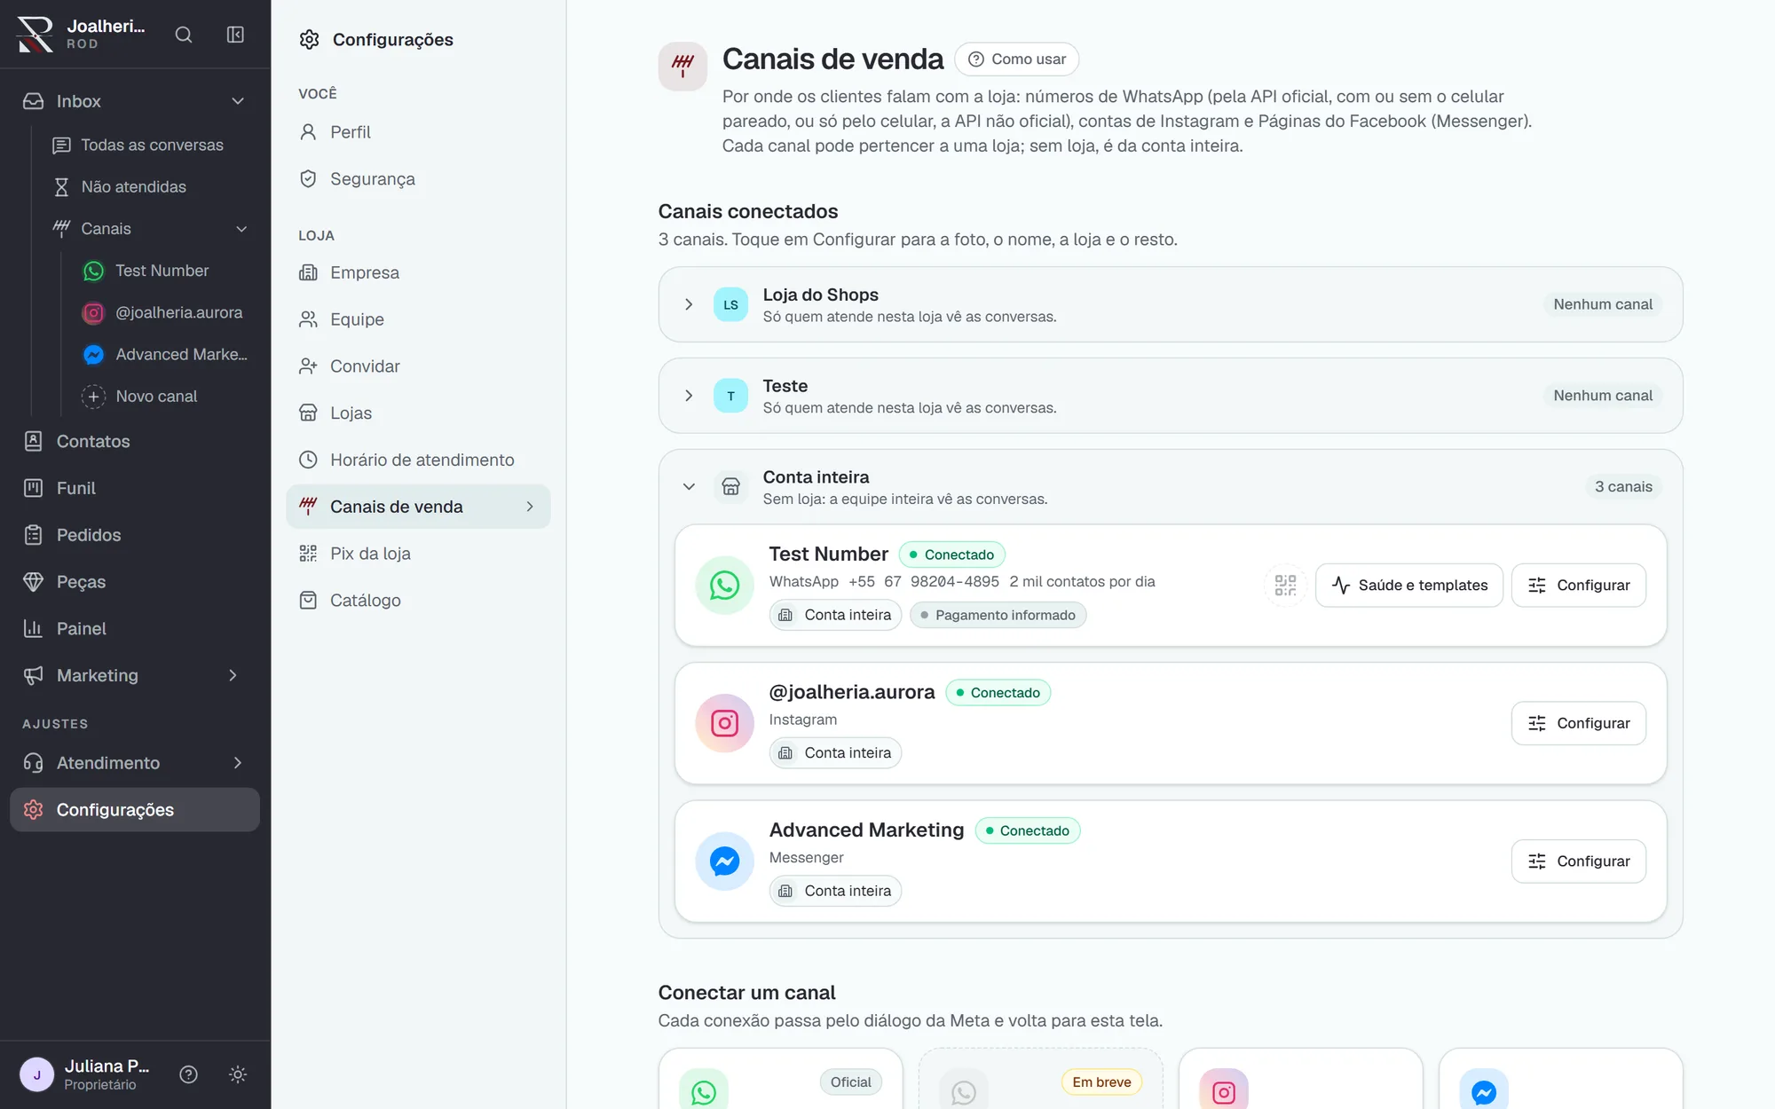This screenshot has height=1109, width=1775.
Task: Expand the Loja do Shops group
Action: pos(689,304)
